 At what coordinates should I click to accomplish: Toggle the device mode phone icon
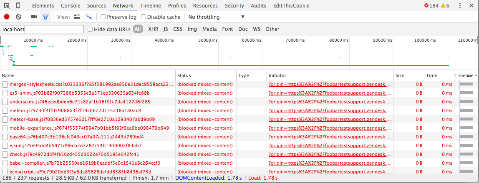pyautogui.click(x=18, y=5)
